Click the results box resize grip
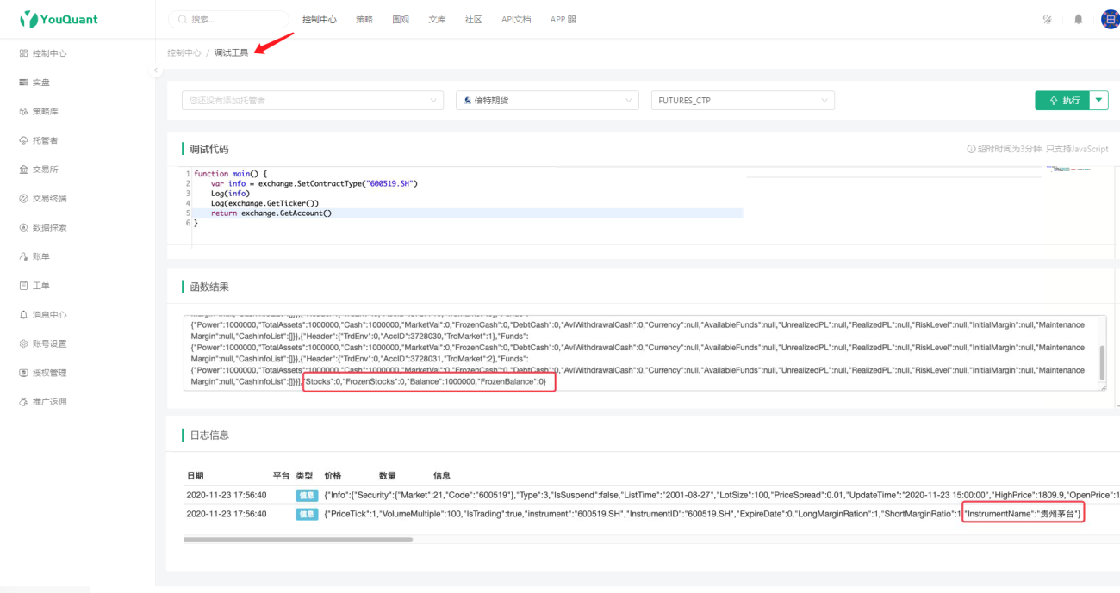The width and height of the screenshot is (1120, 593). [x=1103, y=387]
